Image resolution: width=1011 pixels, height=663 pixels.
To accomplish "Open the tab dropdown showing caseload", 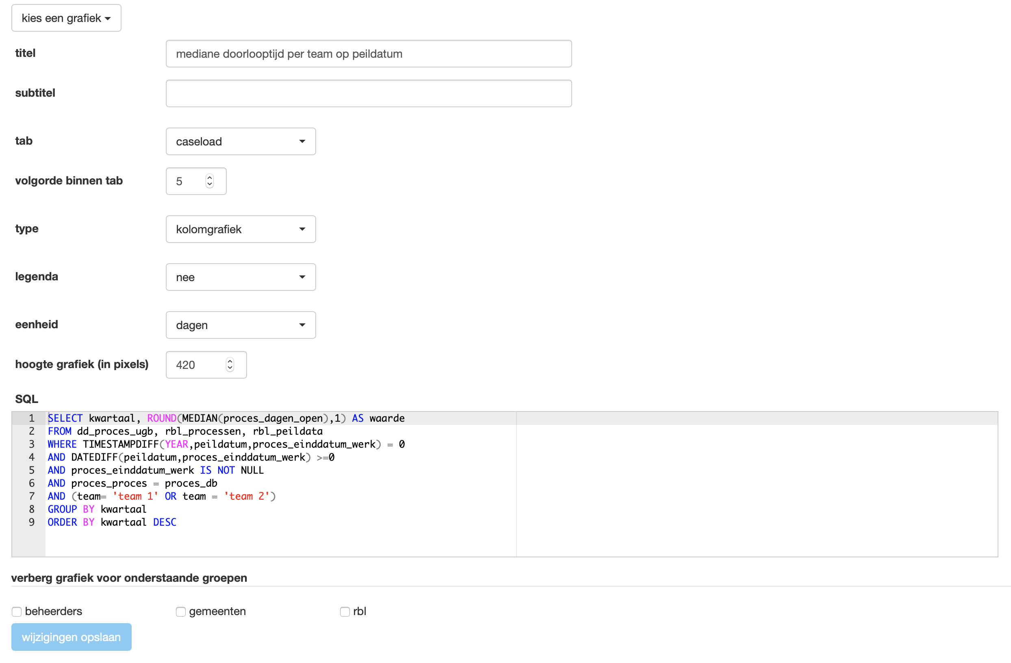I will (x=241, y=141).
